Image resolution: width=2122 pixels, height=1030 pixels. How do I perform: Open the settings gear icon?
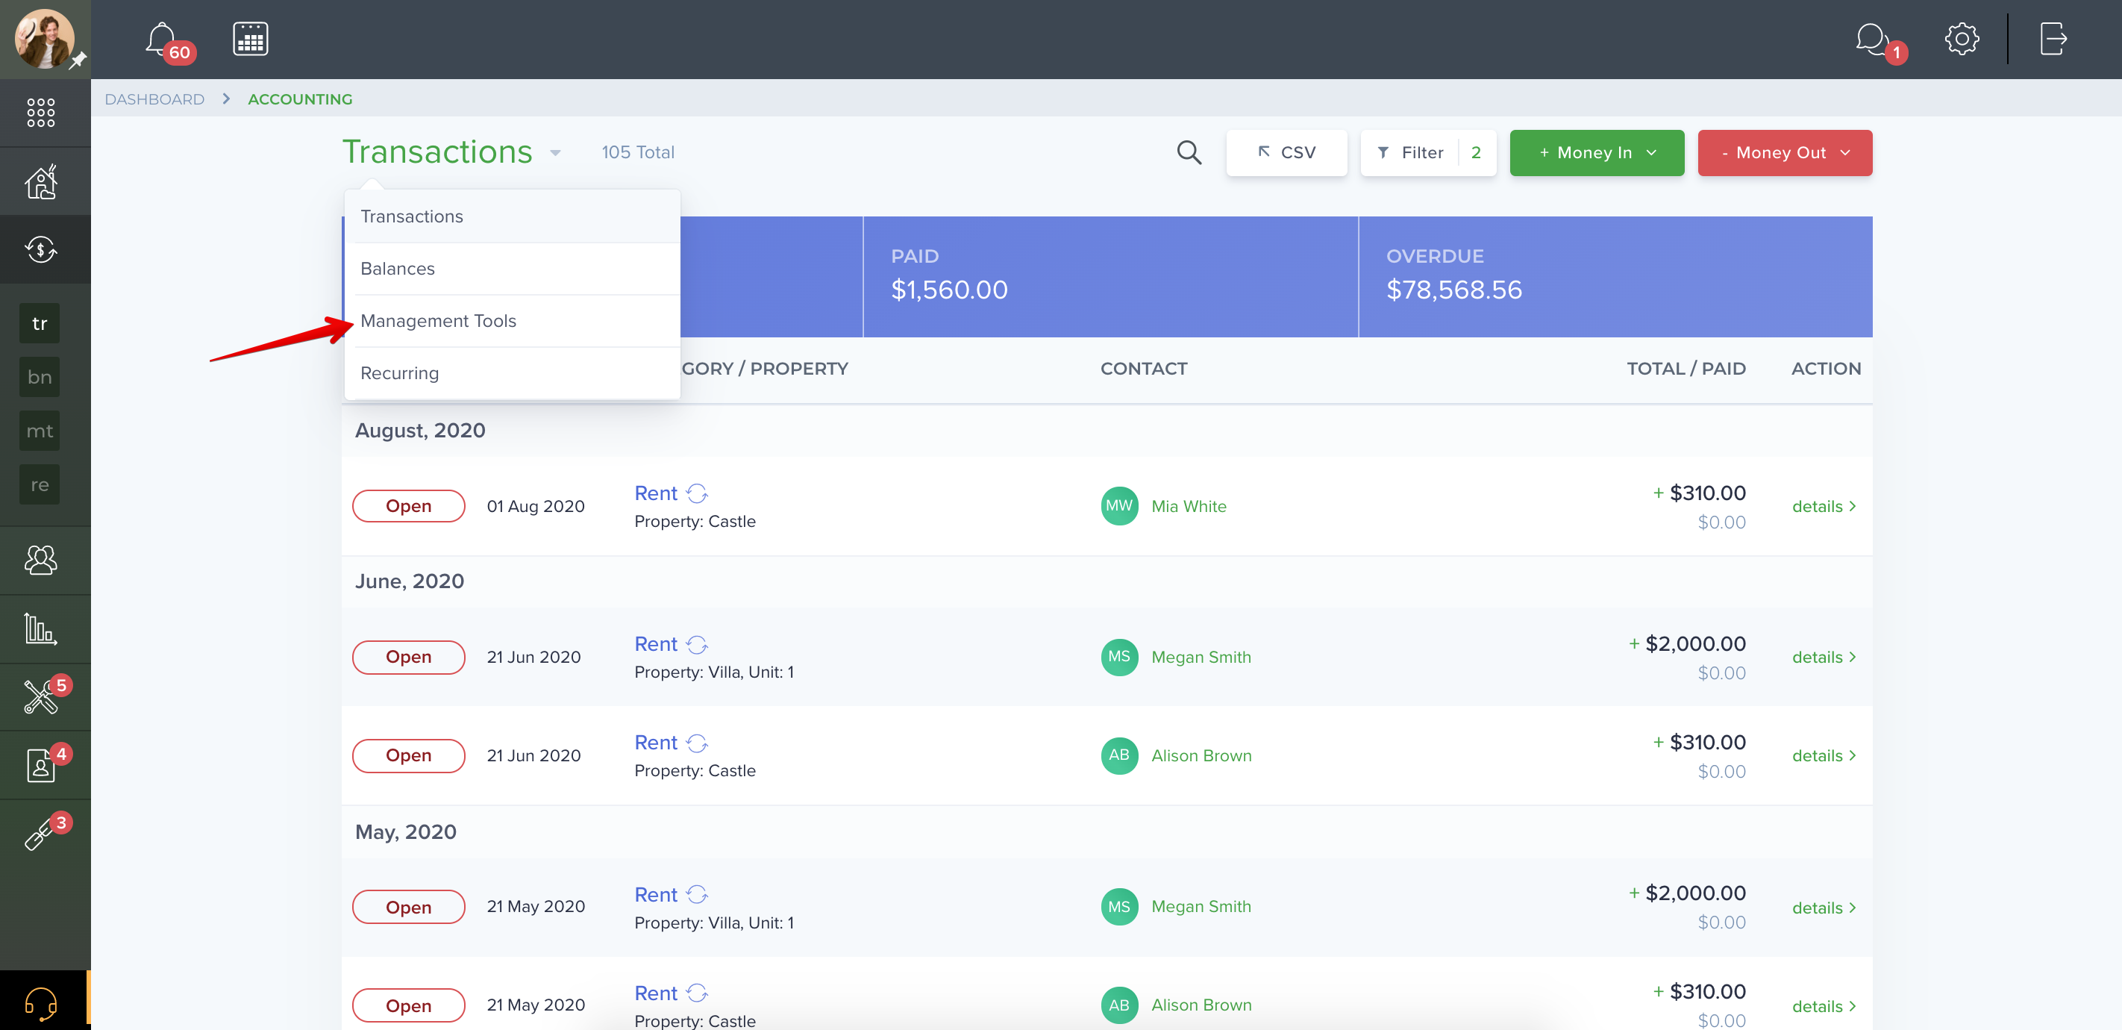click(1962, 39)
